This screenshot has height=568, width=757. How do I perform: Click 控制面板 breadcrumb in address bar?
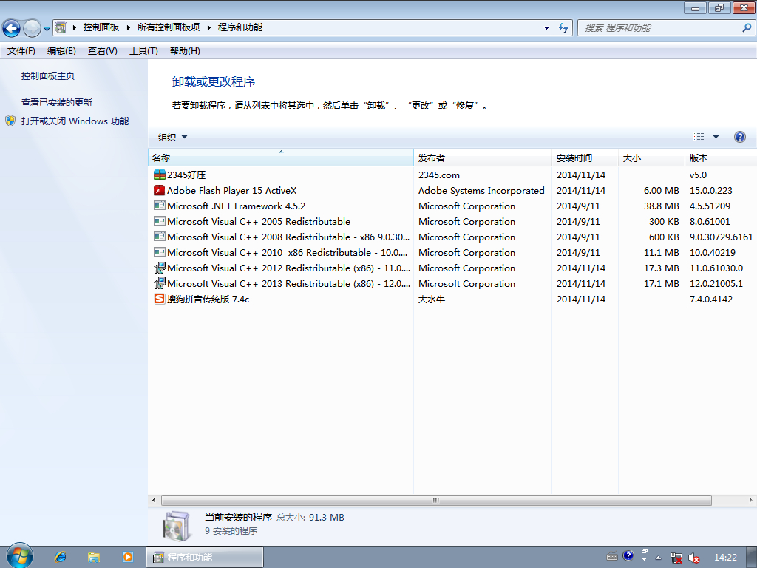coord(101,27)
